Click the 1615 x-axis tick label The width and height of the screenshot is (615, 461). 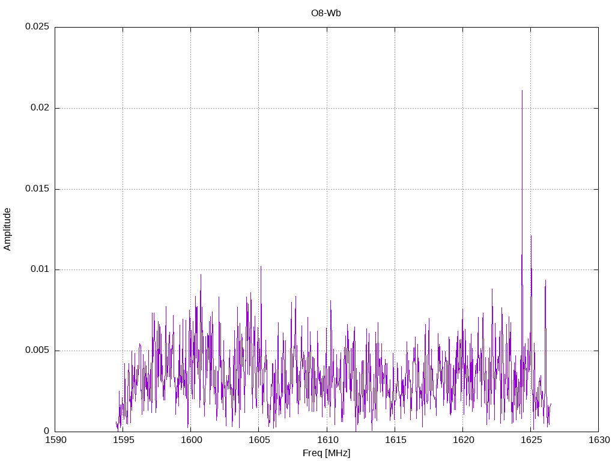395,440
